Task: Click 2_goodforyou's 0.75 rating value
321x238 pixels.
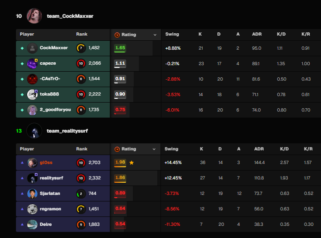Action: 120,110
